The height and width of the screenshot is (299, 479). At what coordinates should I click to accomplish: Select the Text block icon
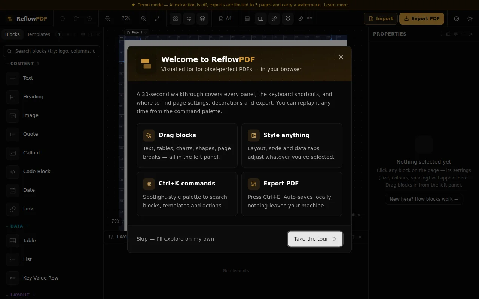coord(13,78)
